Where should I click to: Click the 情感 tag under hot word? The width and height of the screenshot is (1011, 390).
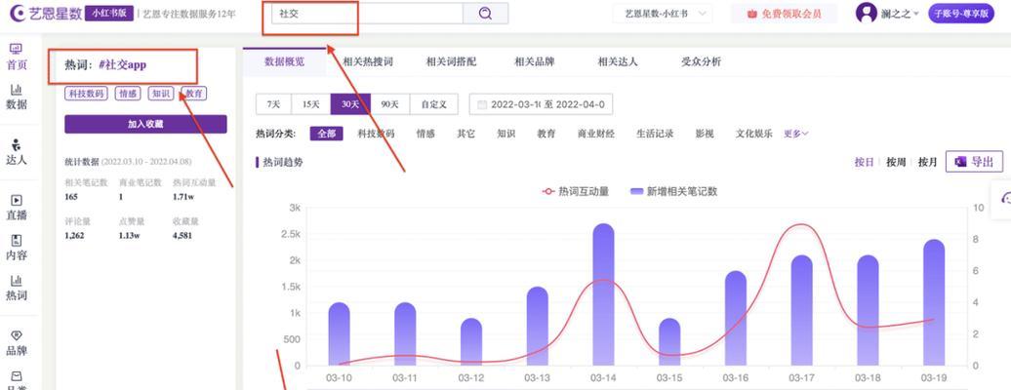tap(128, 94)
